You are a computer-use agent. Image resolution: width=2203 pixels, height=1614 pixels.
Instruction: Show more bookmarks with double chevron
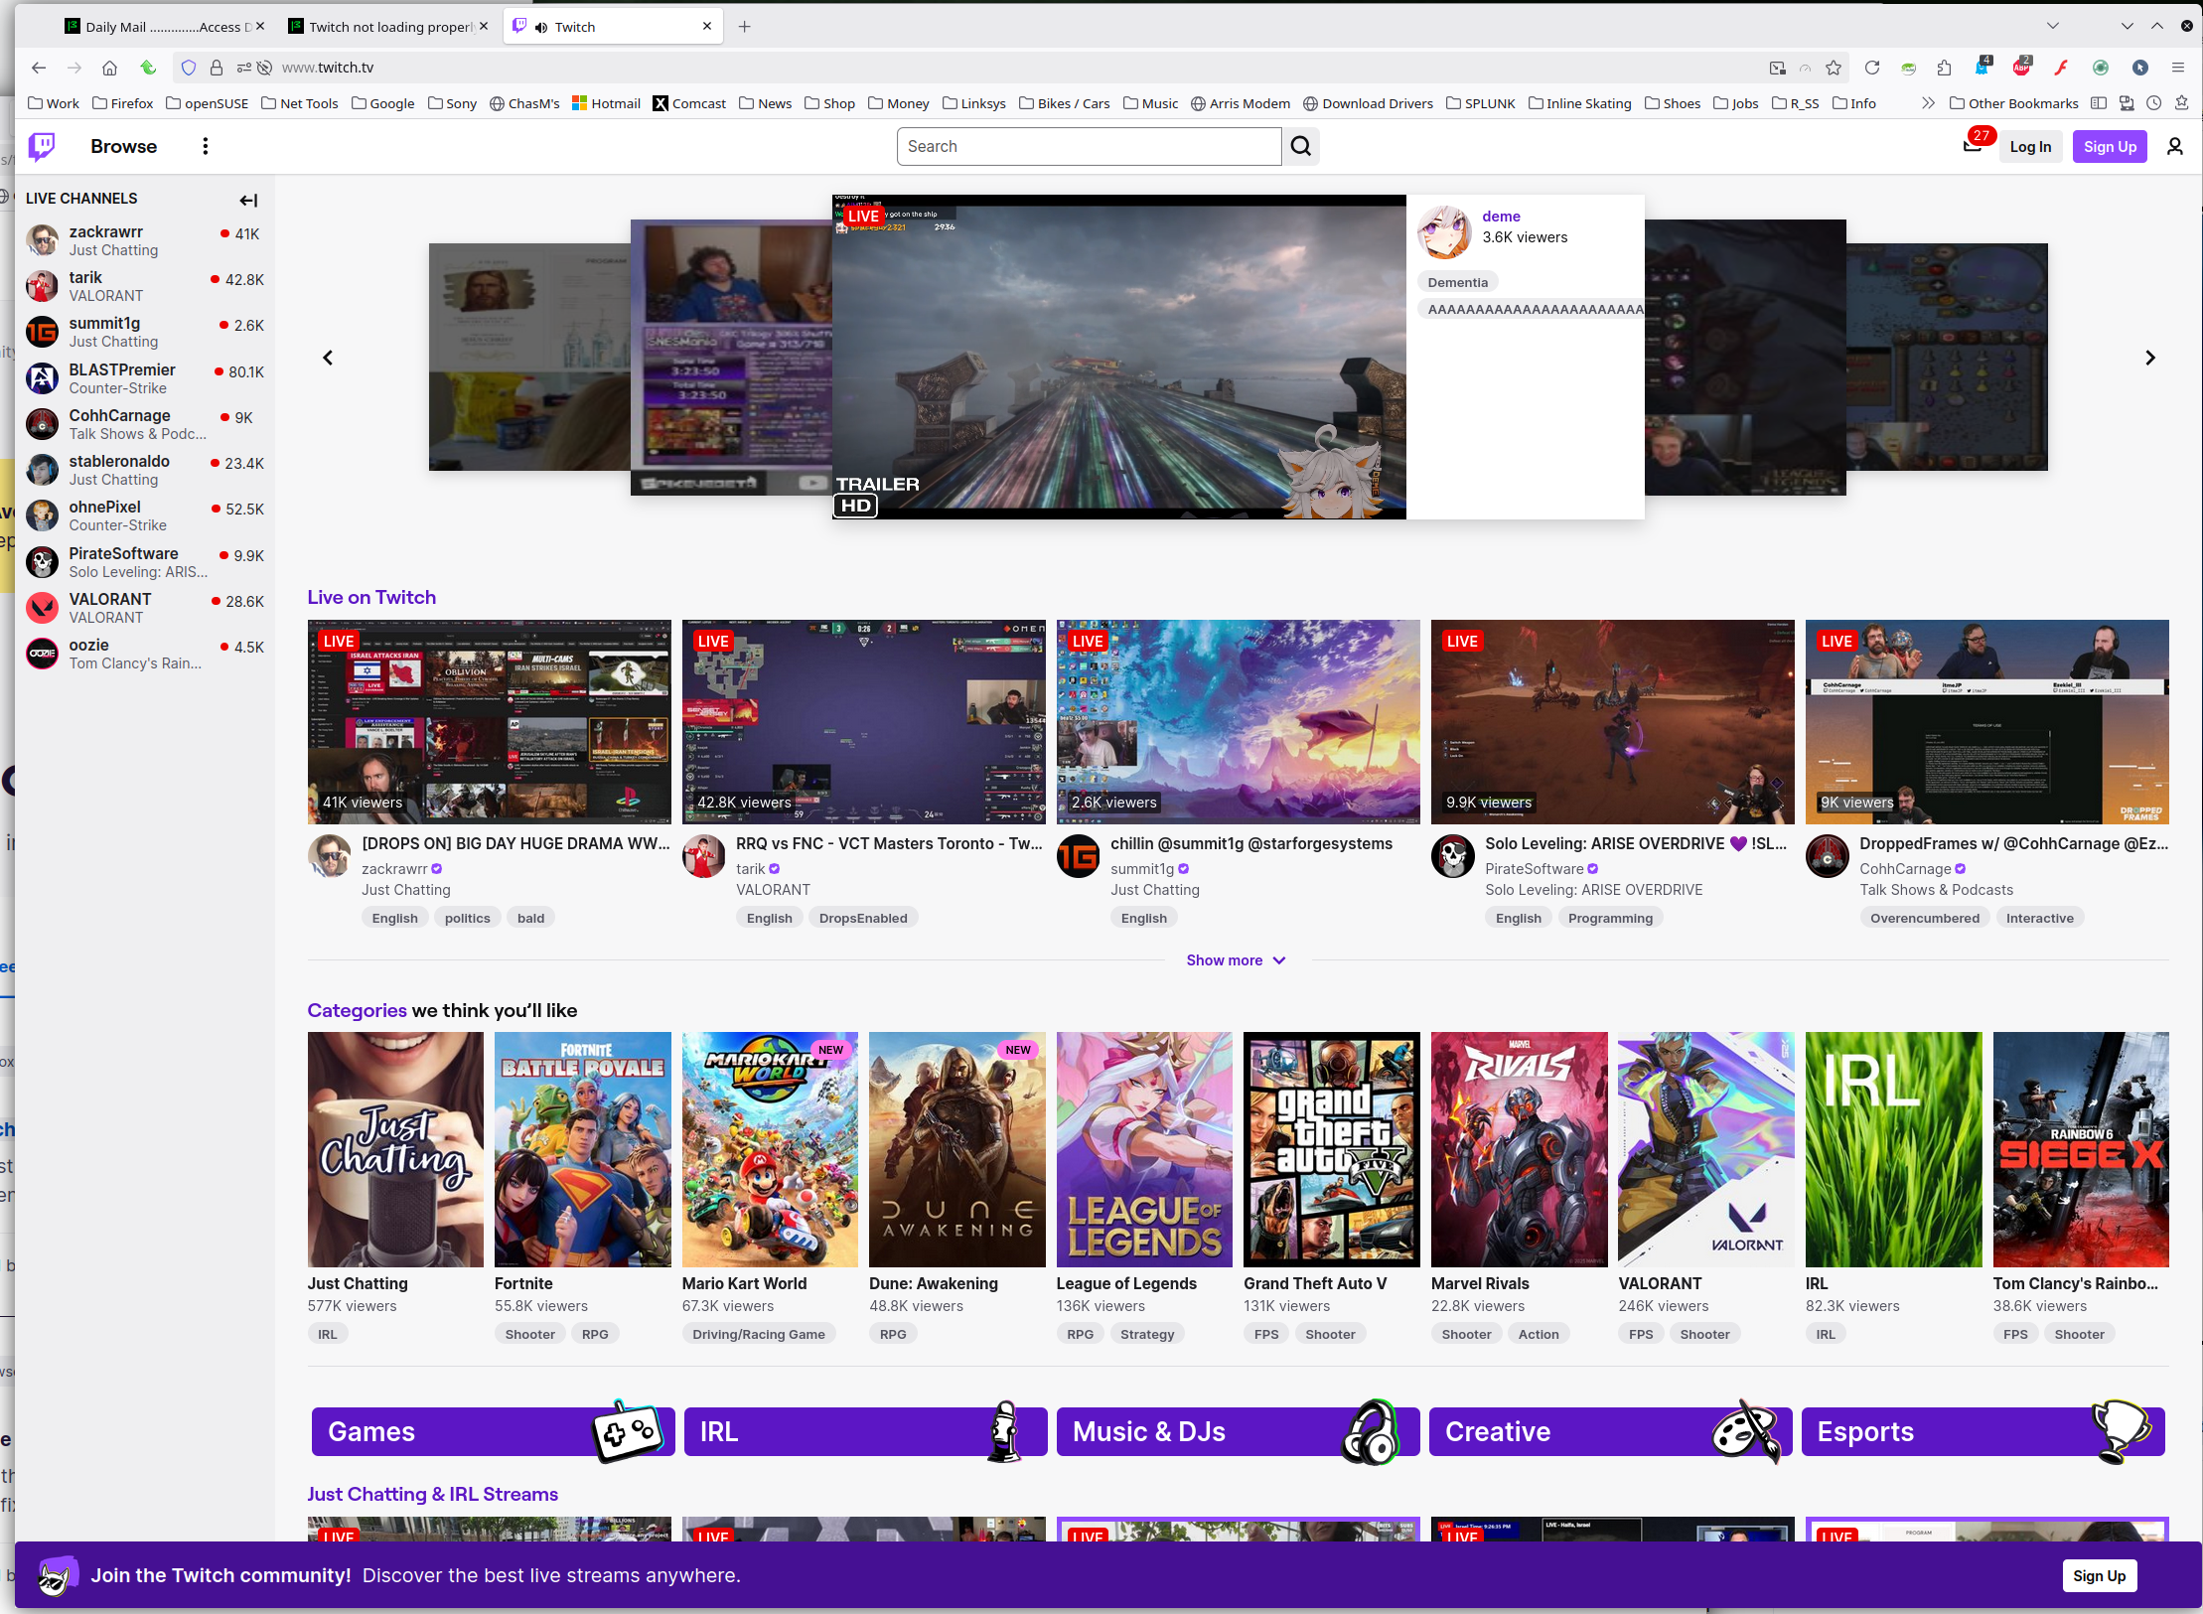pyautogui.click(x=1928, y=103)
